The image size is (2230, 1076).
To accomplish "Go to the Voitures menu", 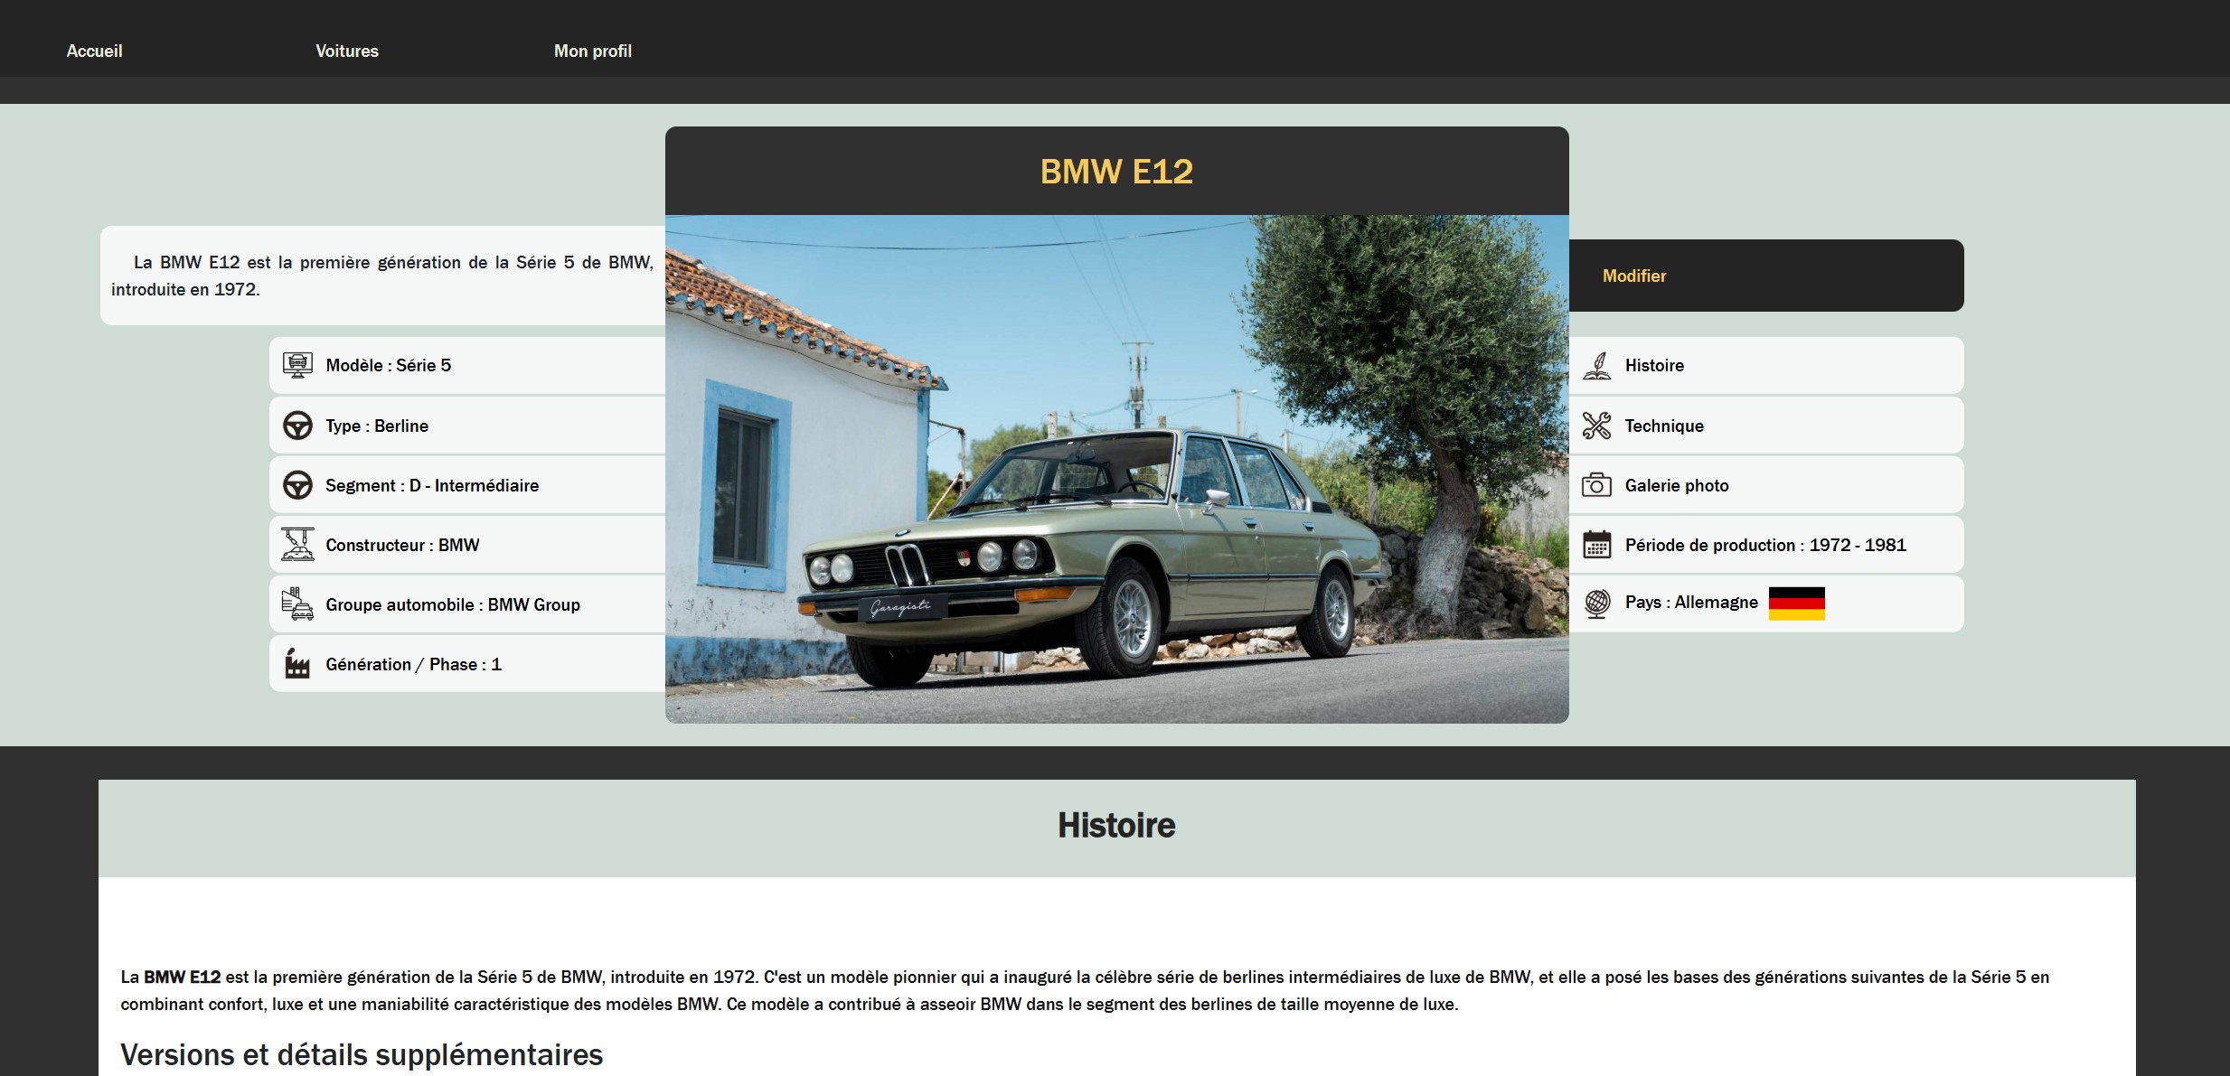I will pos(347,51).
